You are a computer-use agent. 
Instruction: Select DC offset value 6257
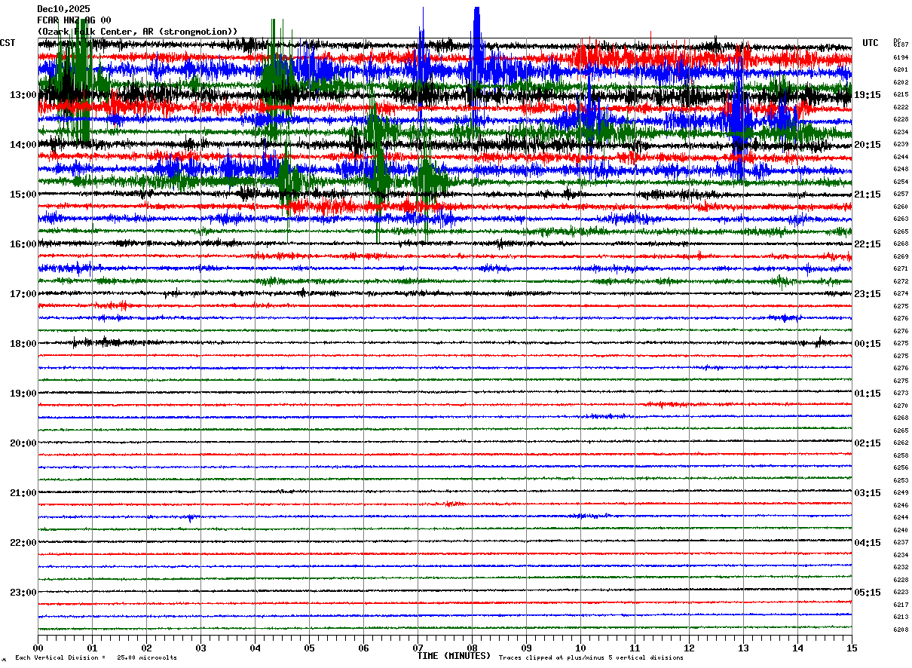901,194
